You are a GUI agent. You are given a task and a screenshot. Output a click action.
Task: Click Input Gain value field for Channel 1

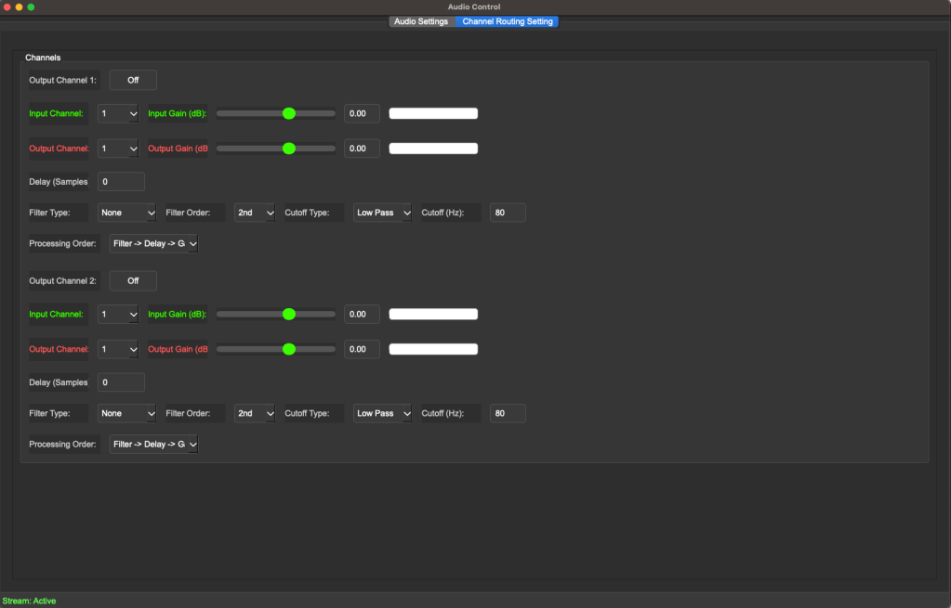pyautogui.click(x=362, y=113)
